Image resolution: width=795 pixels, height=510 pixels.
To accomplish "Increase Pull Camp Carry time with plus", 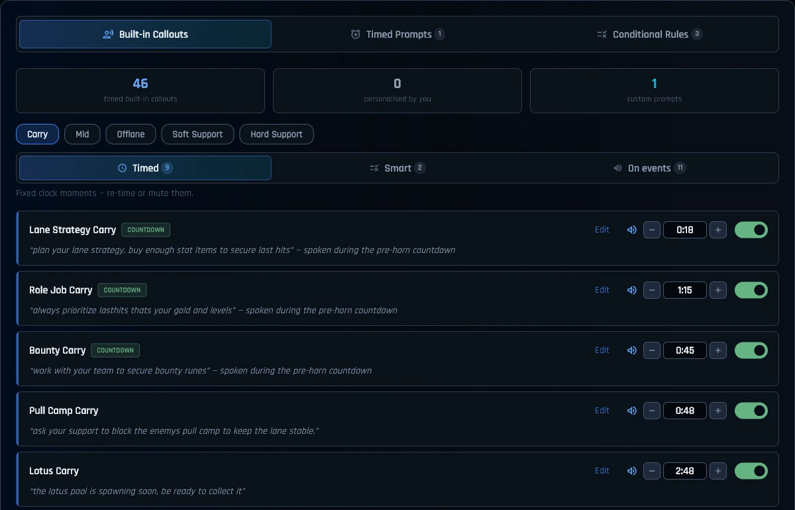I will point(718,411).
